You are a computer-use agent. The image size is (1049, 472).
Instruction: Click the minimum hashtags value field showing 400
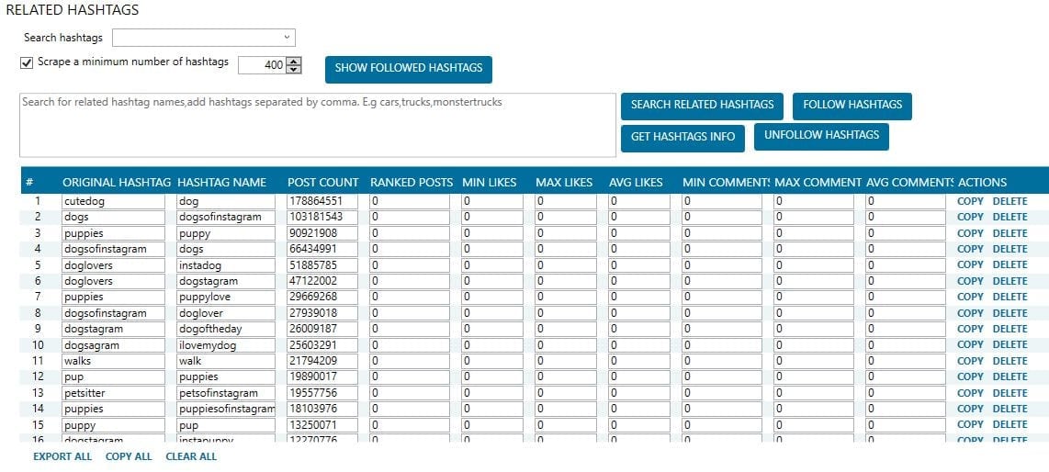(263, 65)
